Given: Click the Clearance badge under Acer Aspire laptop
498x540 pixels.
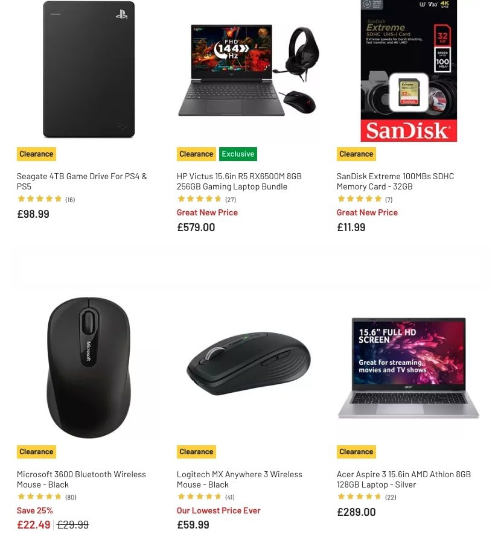Looking at the screenshot, I should coord(356,451).
